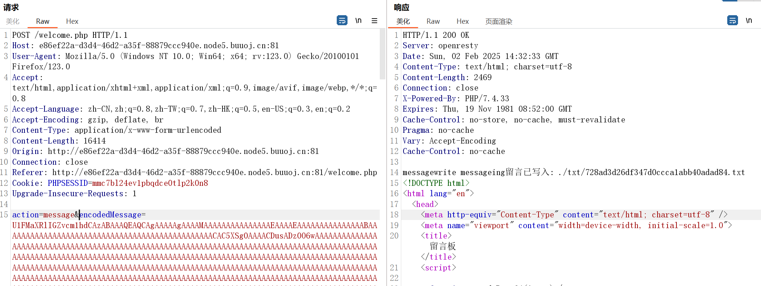Click the action=message body parameter
Viewport: 761px width, 286px height.
tap(43, 215)
